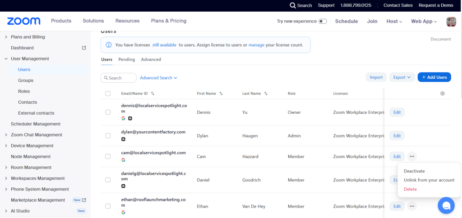Switch to the Pending tab
Viewport: 462px width, 218px height.
127,59
